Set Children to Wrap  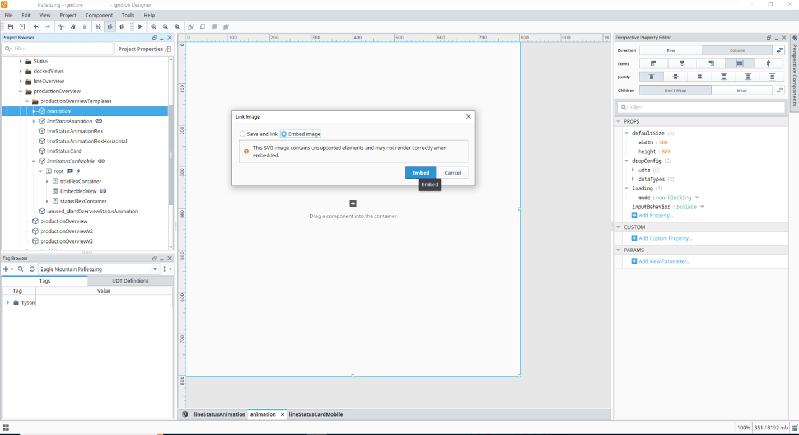click(742, 90)
